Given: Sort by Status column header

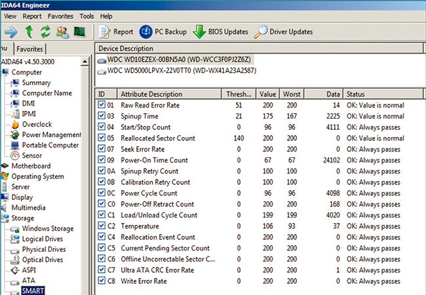Looking at the screenshot, I should (x=383, y=94).
